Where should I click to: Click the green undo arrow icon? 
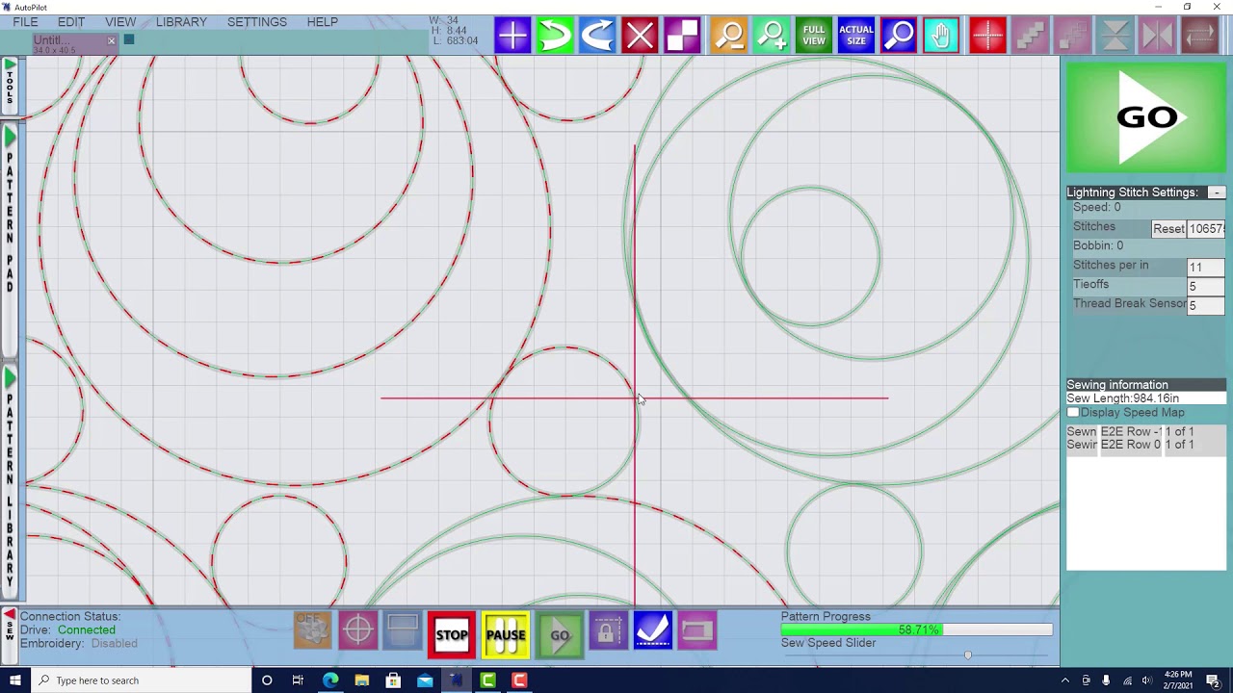coord(555,37)
